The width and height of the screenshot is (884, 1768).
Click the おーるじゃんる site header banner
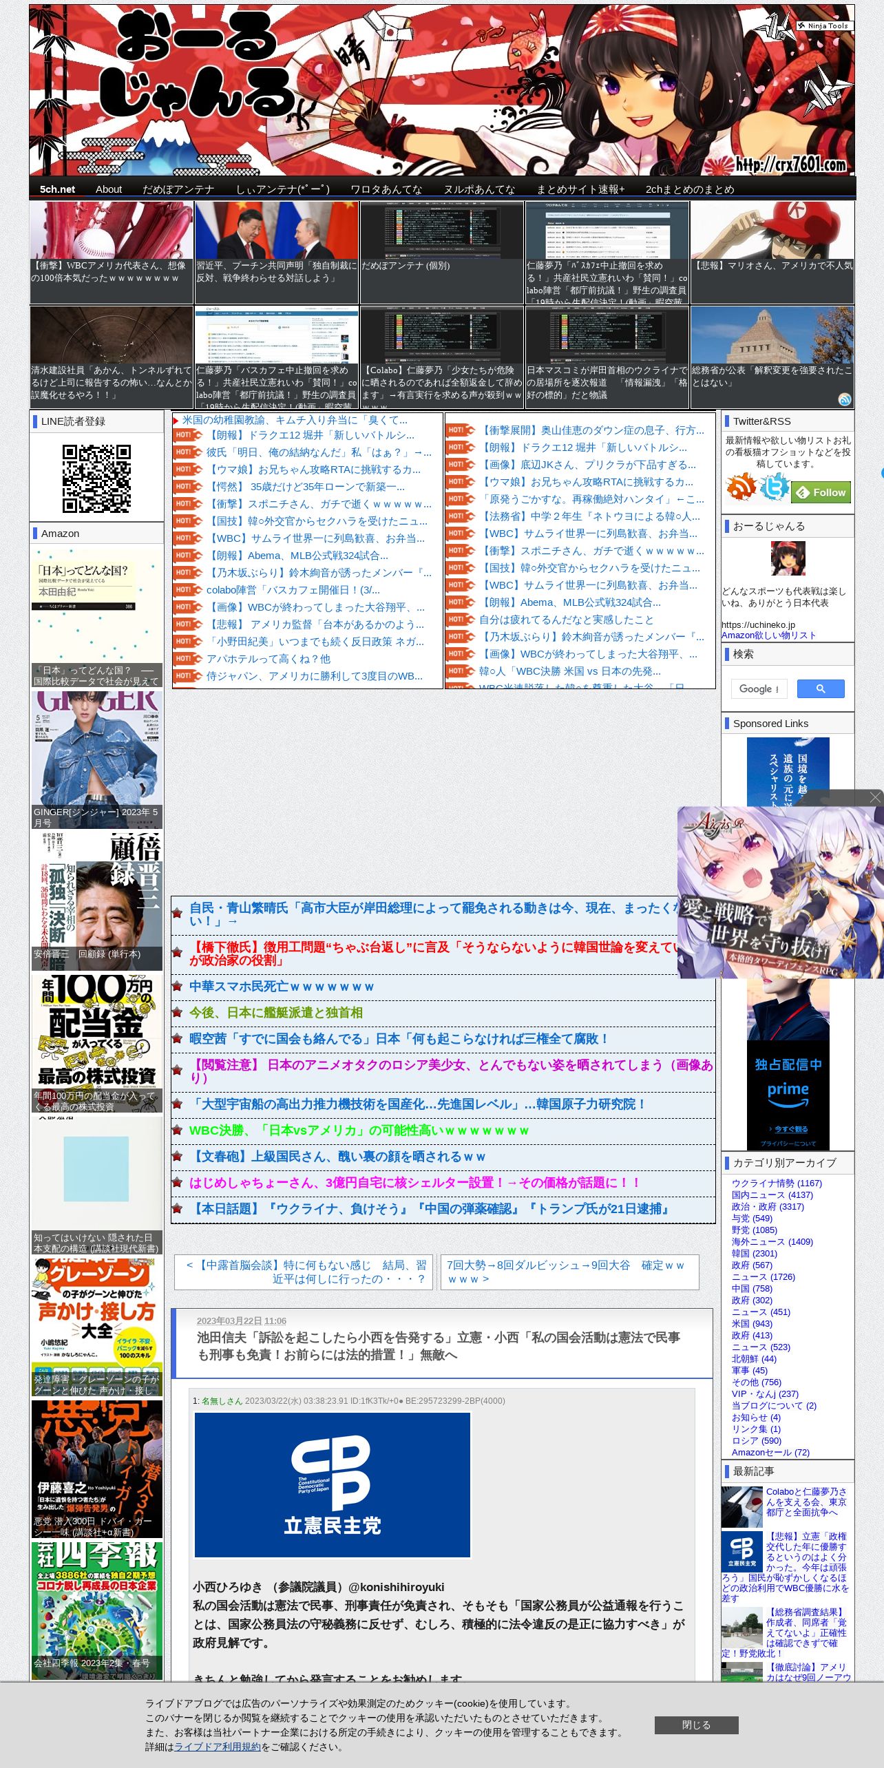coord(442,90)
